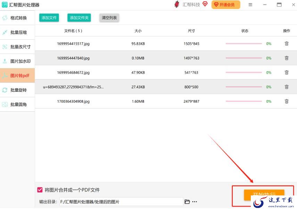This screenshot has height=209, width=297.
Task: Switch to 批量改尺寸 tab
Action: [17, 47]
